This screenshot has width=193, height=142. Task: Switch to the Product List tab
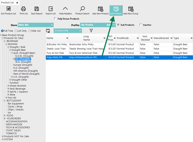pos(8,3)
